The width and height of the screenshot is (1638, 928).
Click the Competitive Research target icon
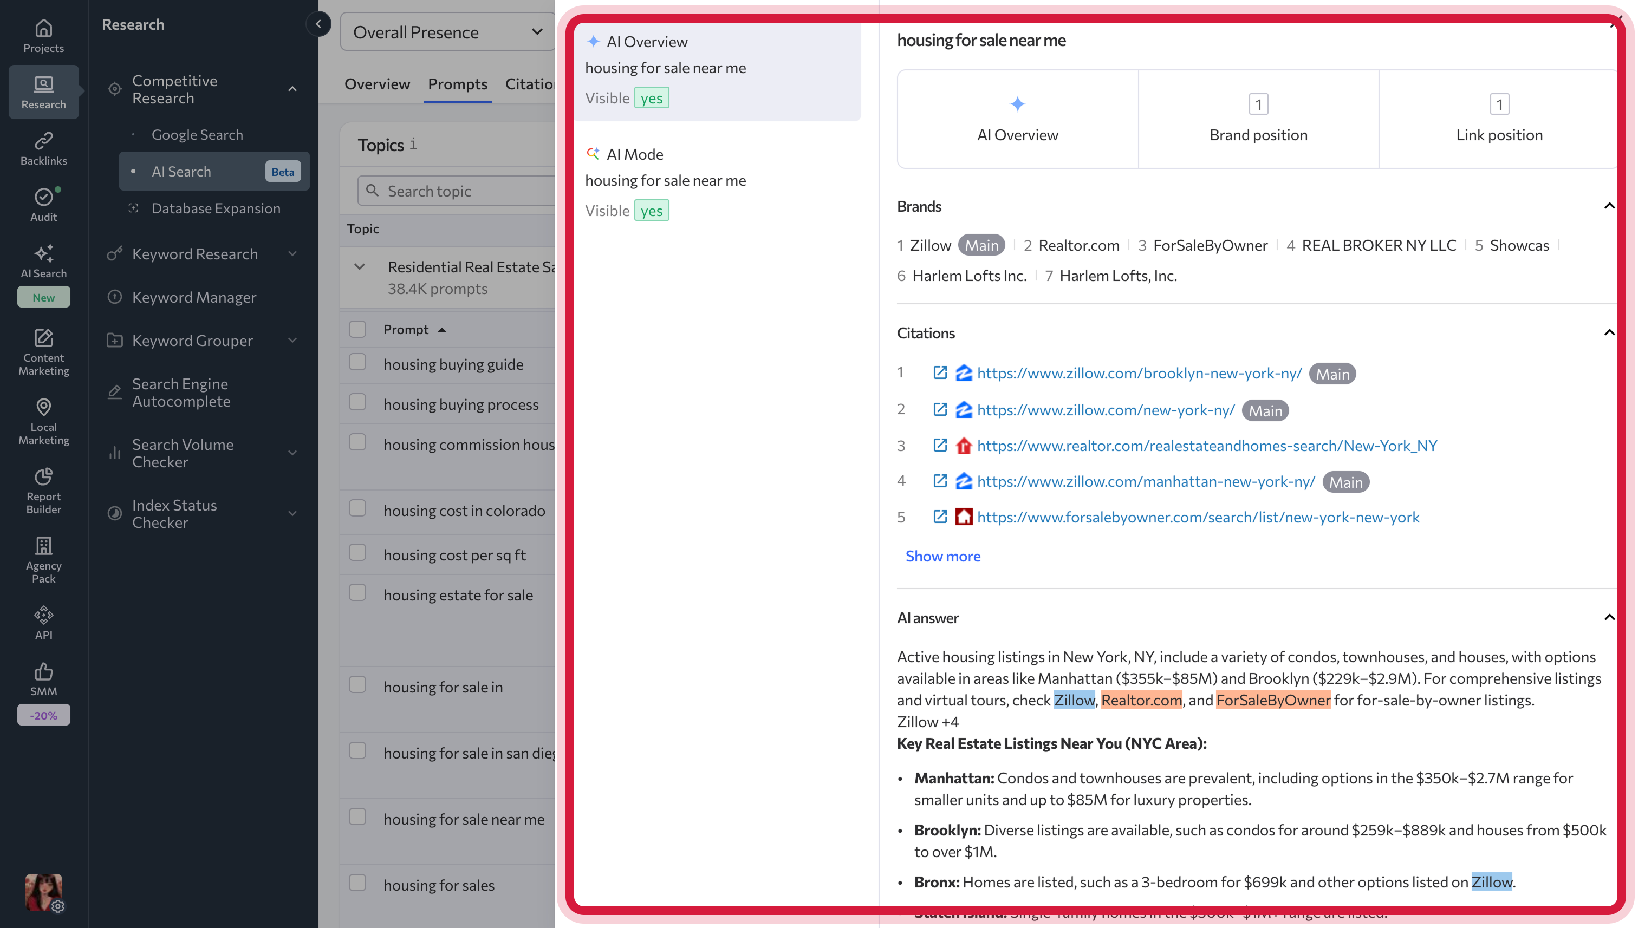(x=115, y=89)
